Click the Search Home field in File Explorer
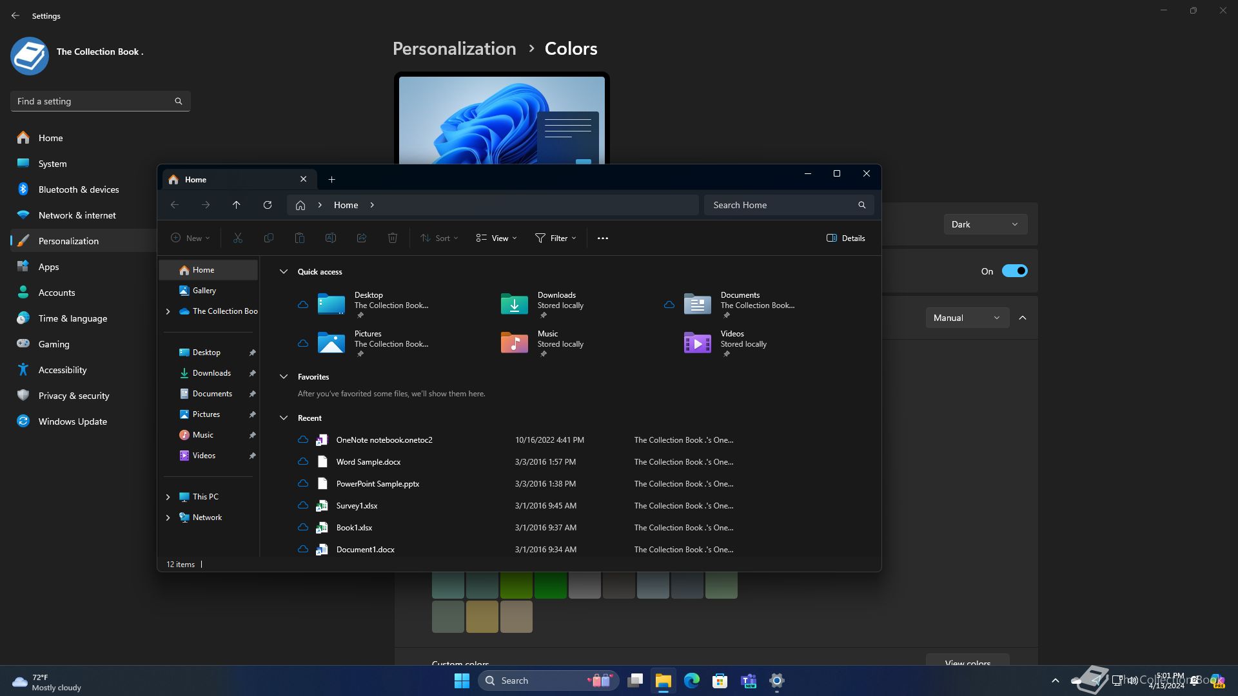The height and width of the screenshot is (696, 1238). 789,205
